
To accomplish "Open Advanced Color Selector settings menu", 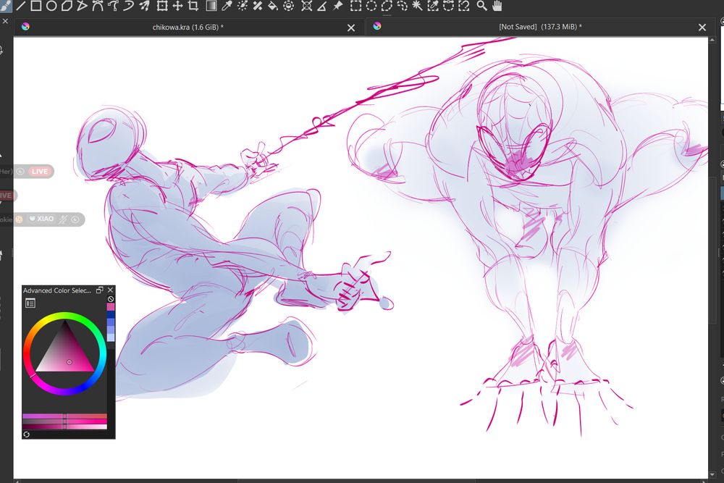I will pyautogui.click(x=30, y=303).
